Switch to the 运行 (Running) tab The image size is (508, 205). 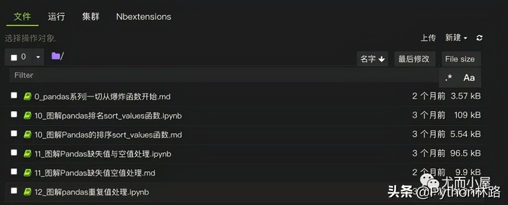pos(56,17)
